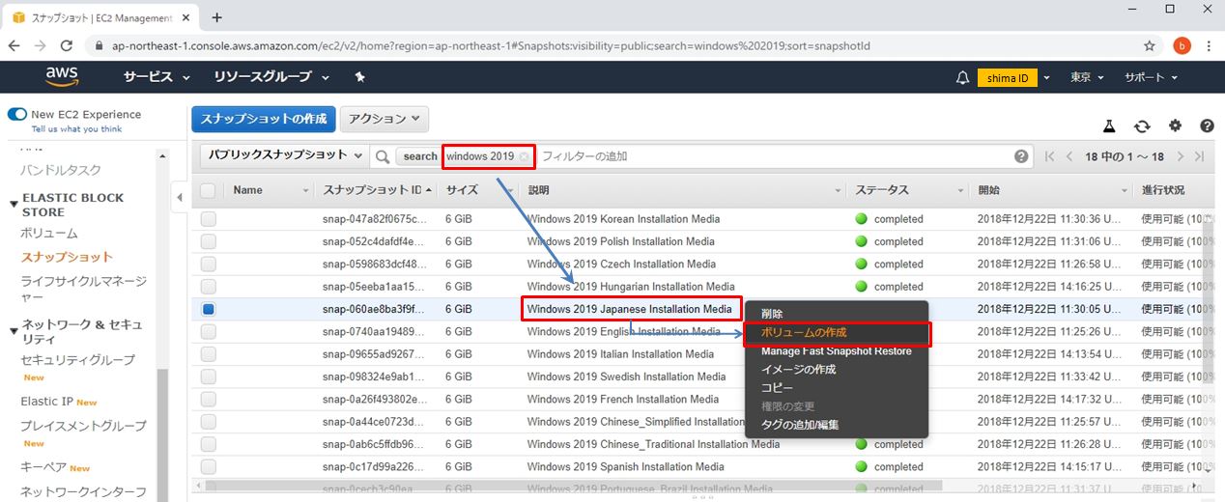Choose タグの追加/編集 in the context menu

[x=800, y=425]
